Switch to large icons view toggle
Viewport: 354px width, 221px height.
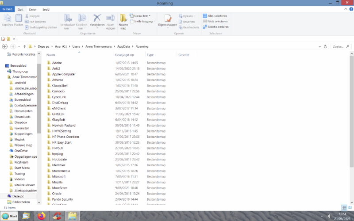[350, 207]
